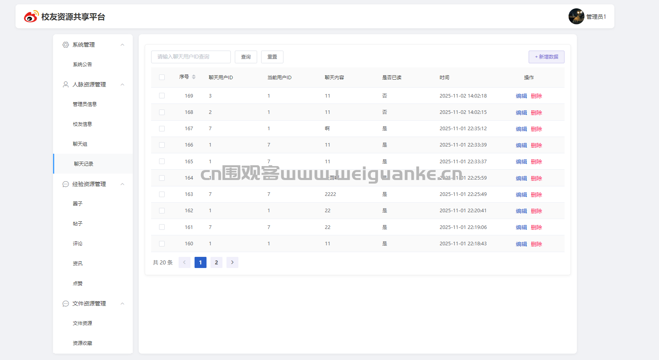Select the checkbox for row 163
This screenshot has width=659, height=360.
[x=162, y=194]
